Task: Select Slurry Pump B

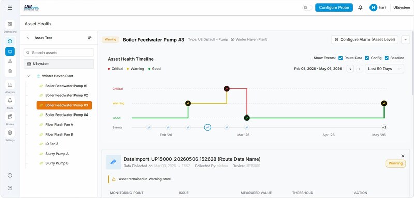Action: click(57, 163)
